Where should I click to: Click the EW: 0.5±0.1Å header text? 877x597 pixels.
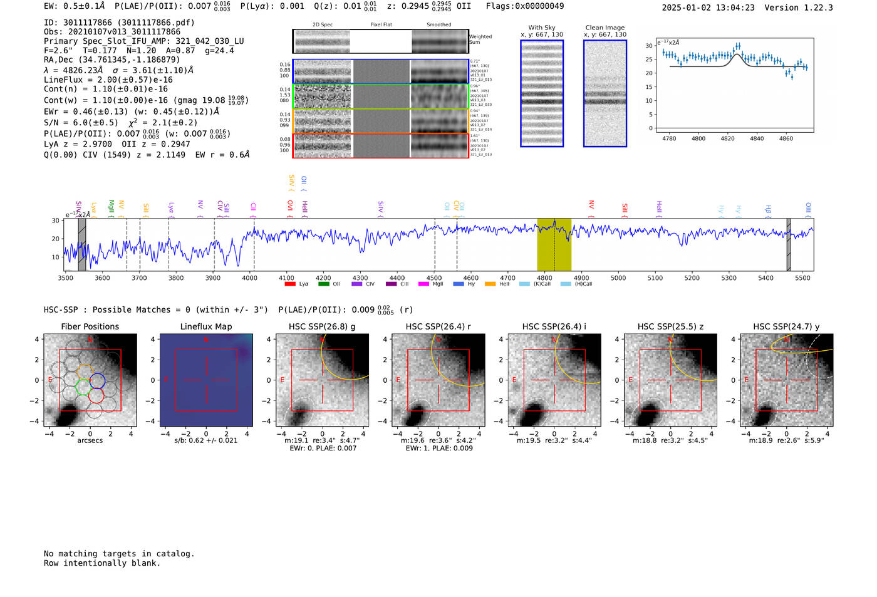coord(75,6)
